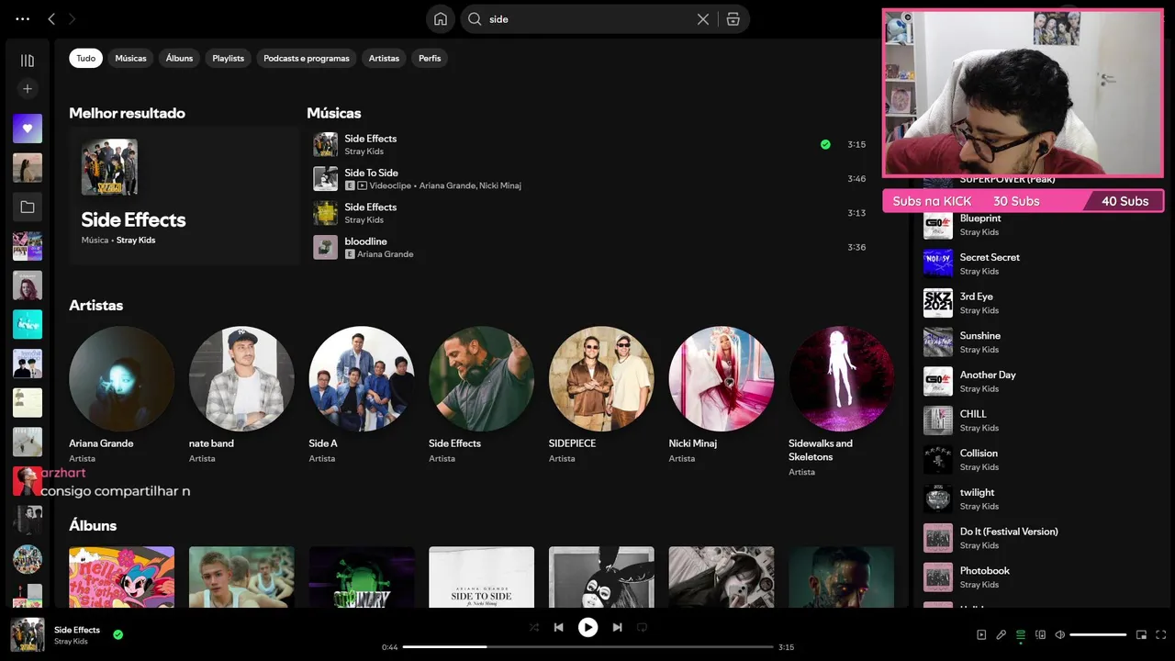
Task: Select Side Effects track lasting 3:13
Action: (x=589, y=213)
